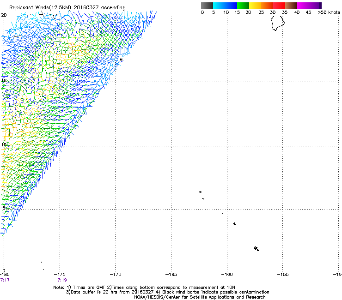Click the purple 45-50 knots color segment
Image resolution: width=342 pixels, height=300 pixels.
315,6
